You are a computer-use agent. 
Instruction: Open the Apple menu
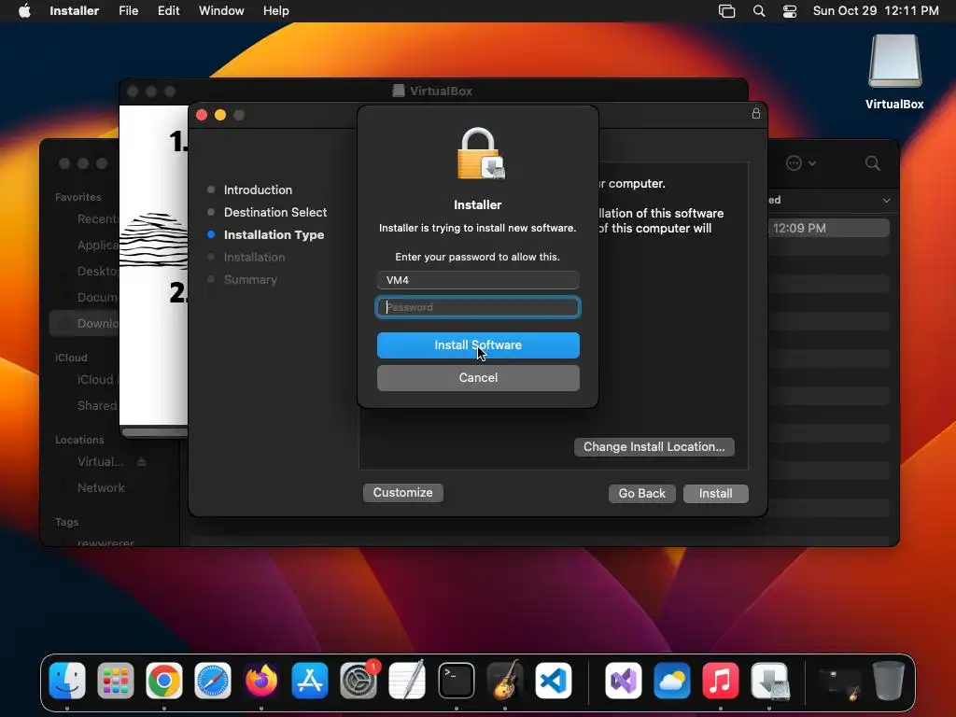tap(24, 11)
